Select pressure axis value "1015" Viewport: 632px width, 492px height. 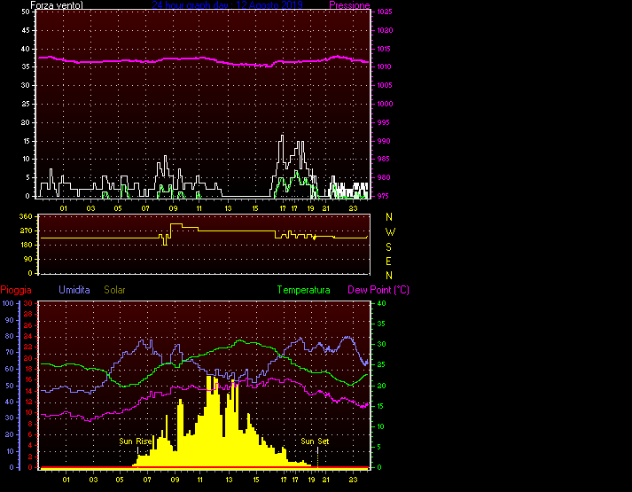point(385,49)
